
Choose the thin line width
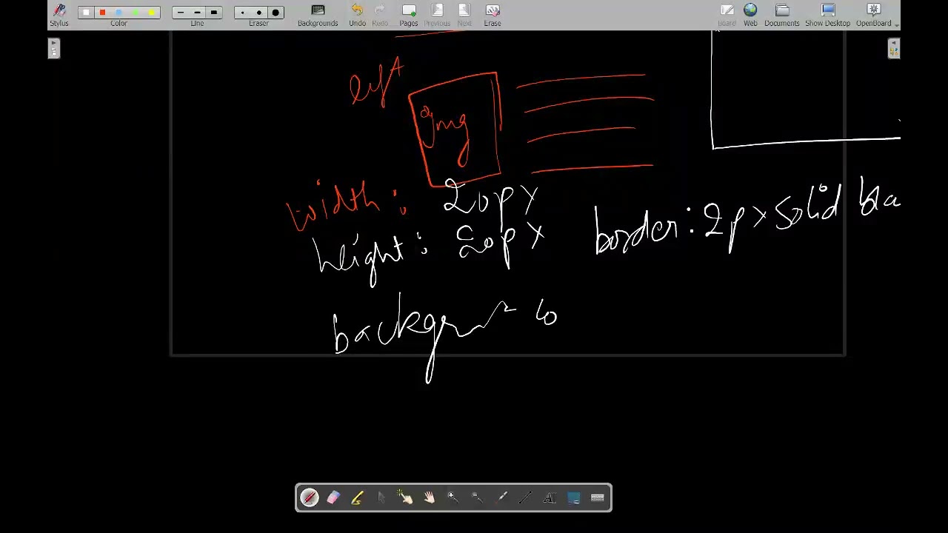click(181, 13)
